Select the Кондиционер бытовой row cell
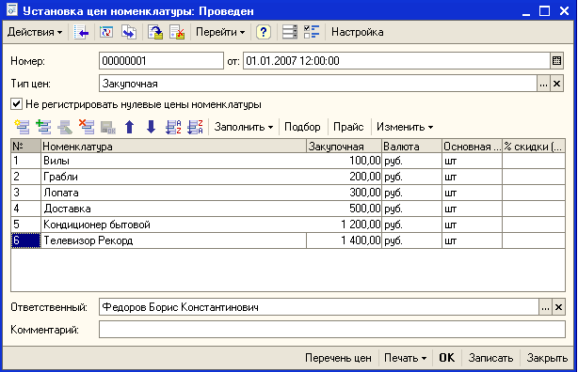This screenshot has width=578, height=372. [x=173, y=225]
